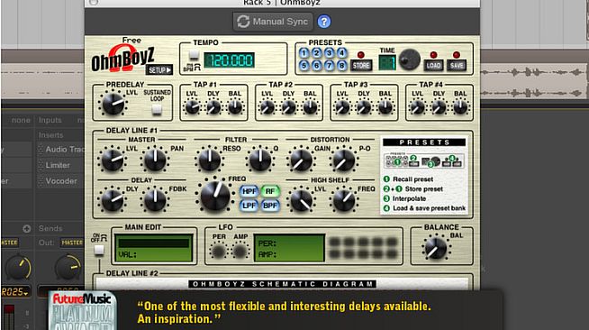Screen dimensions: 589x330
Task: Select preset slot 6
Action: click(x=317, y=66)
